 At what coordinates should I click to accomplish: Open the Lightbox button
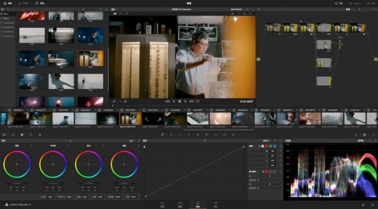[371, 3]
